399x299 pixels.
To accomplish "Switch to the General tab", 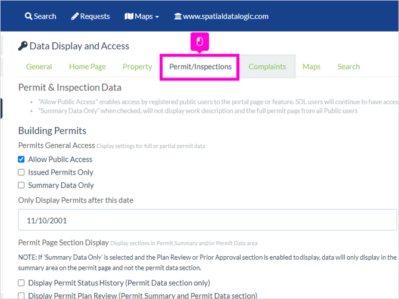I will pos(39,67).
